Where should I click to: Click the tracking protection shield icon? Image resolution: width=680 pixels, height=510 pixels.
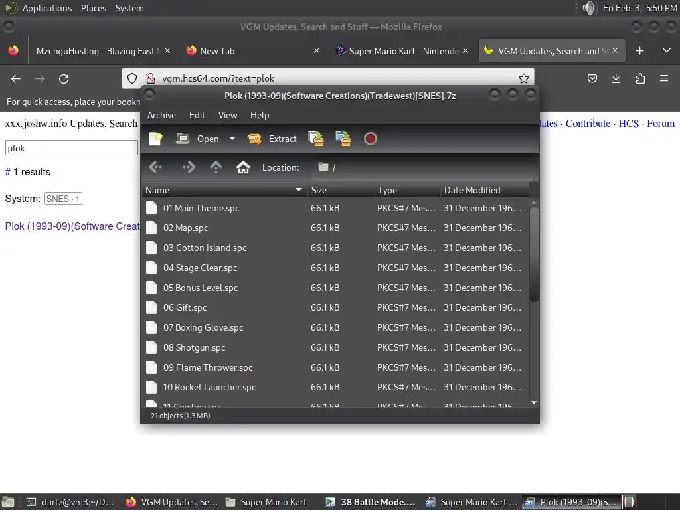coord(132,78)
